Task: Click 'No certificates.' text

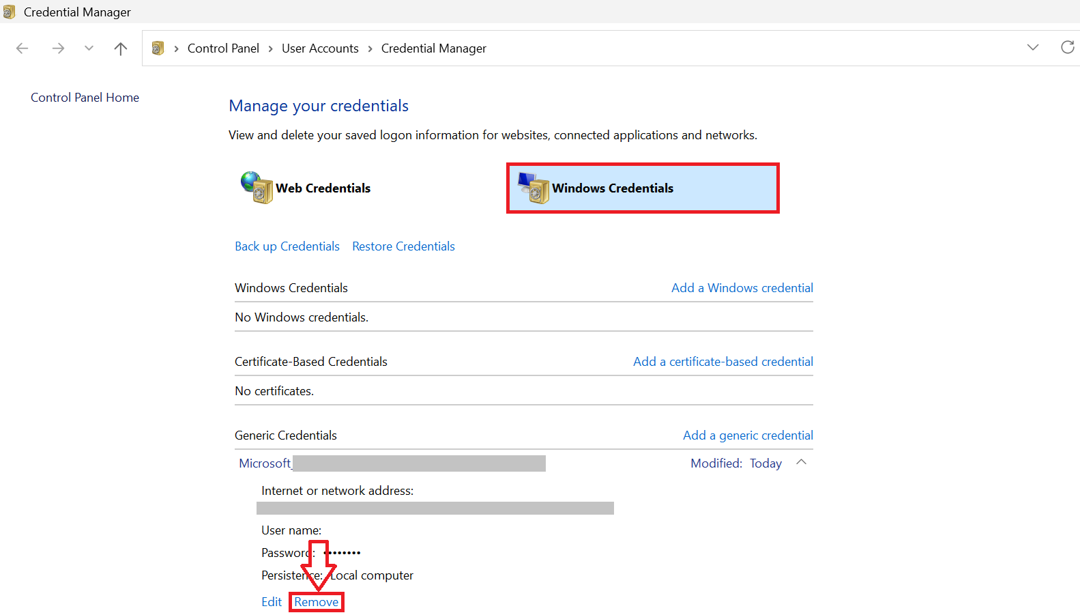Action: pyautogui.click(x=274, y=391)
